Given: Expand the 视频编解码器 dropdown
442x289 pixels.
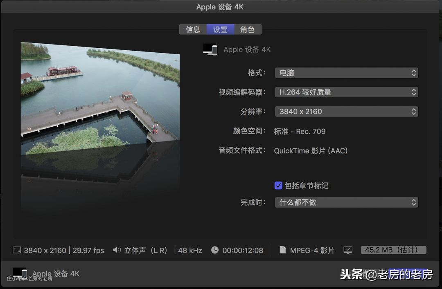Looking at the screenshot, I should click(346, 92).
